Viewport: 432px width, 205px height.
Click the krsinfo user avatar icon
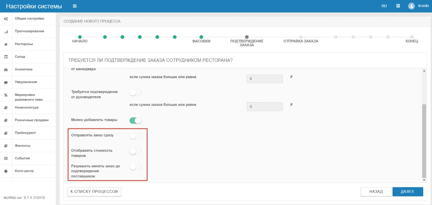[x=411, y=6]
